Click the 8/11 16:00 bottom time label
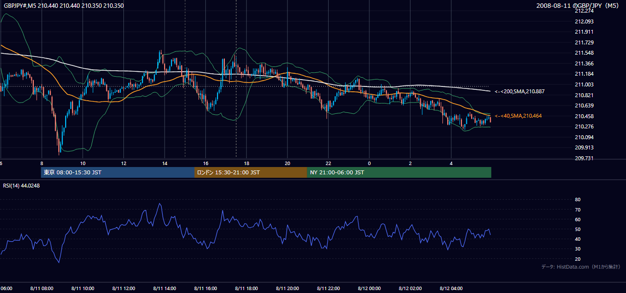This screenshot has width=626, height=293. click(205, 288)
